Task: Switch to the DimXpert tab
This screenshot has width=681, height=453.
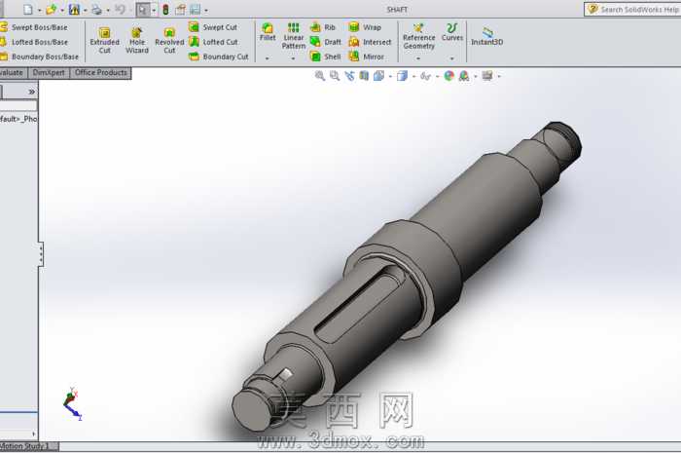Action: pos(49,73)
